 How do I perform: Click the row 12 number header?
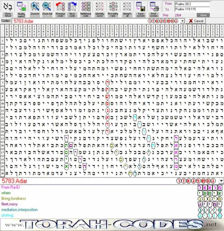2,118
